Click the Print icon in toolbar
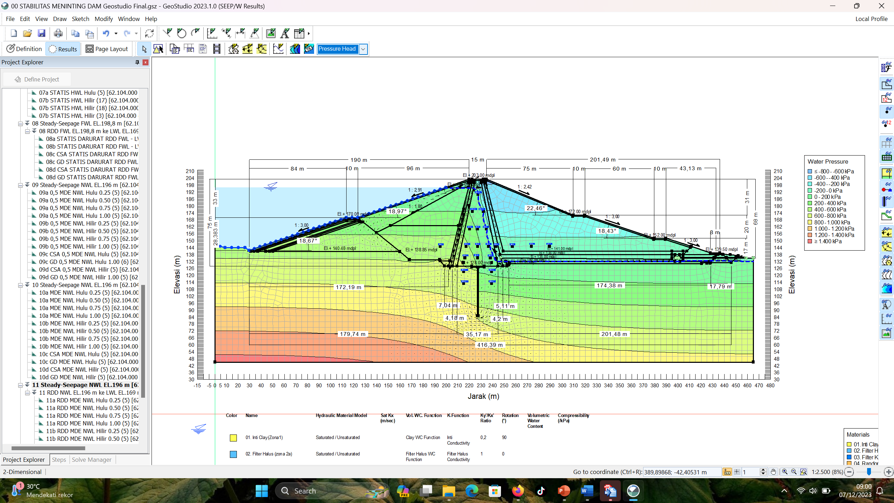The height and width of the screenshot is (503, 894). coord(58,33)
